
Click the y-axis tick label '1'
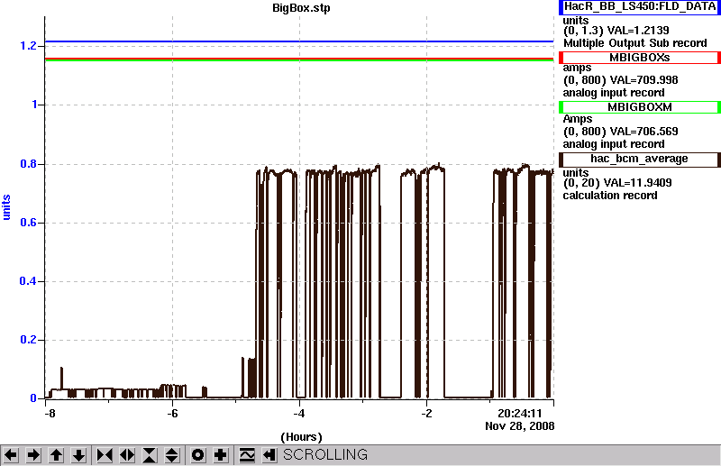tap(34, 105)
